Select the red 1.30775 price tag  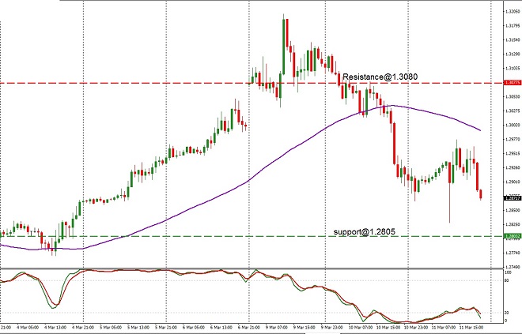(x=513, y=82)
